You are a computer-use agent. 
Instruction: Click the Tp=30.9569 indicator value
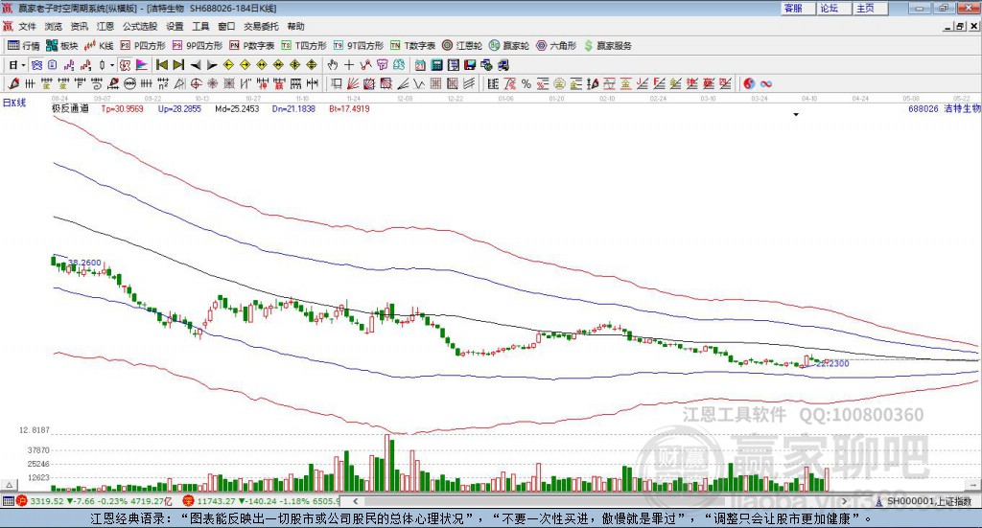(122, 109)
